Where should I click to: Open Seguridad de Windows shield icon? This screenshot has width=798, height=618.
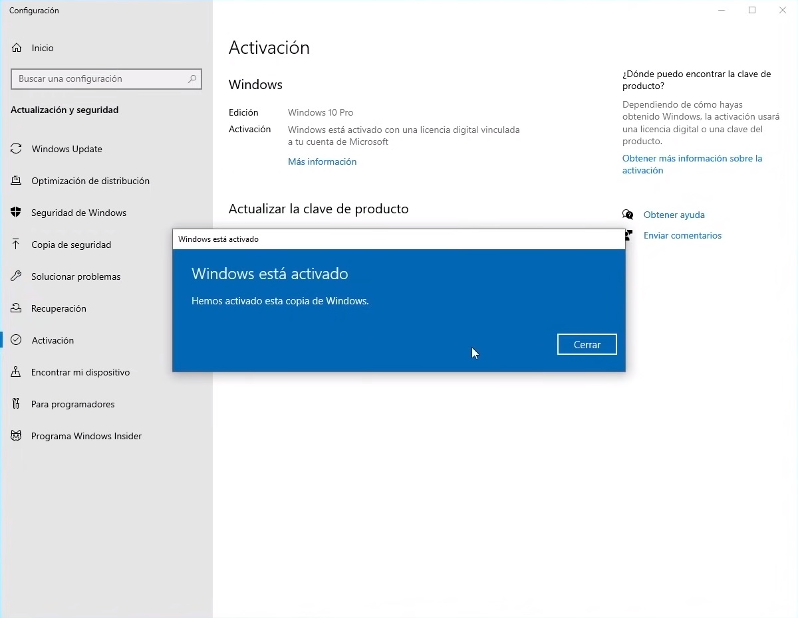coord(16,213)
